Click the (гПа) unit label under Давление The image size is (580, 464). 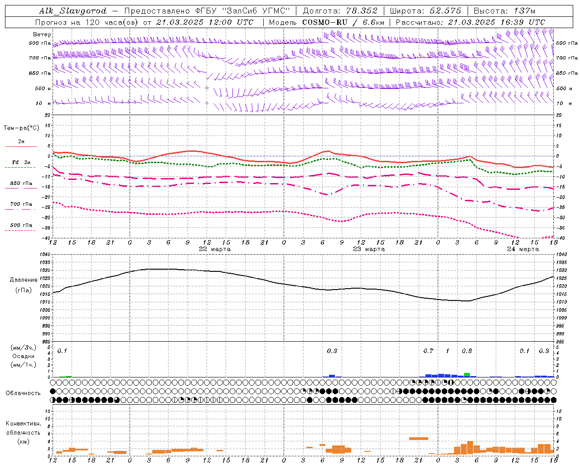click(x=24, y=290)
